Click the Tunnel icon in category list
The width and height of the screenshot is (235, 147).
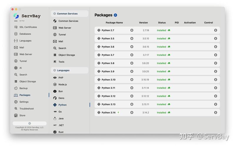(x=55, y=35)
